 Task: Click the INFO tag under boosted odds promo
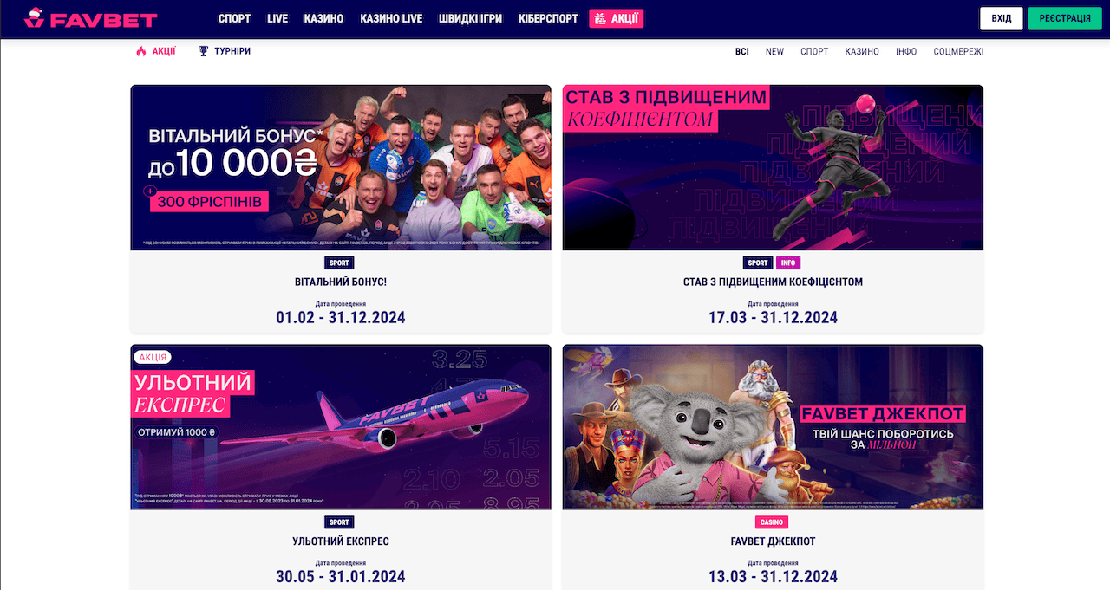[788, 263]
